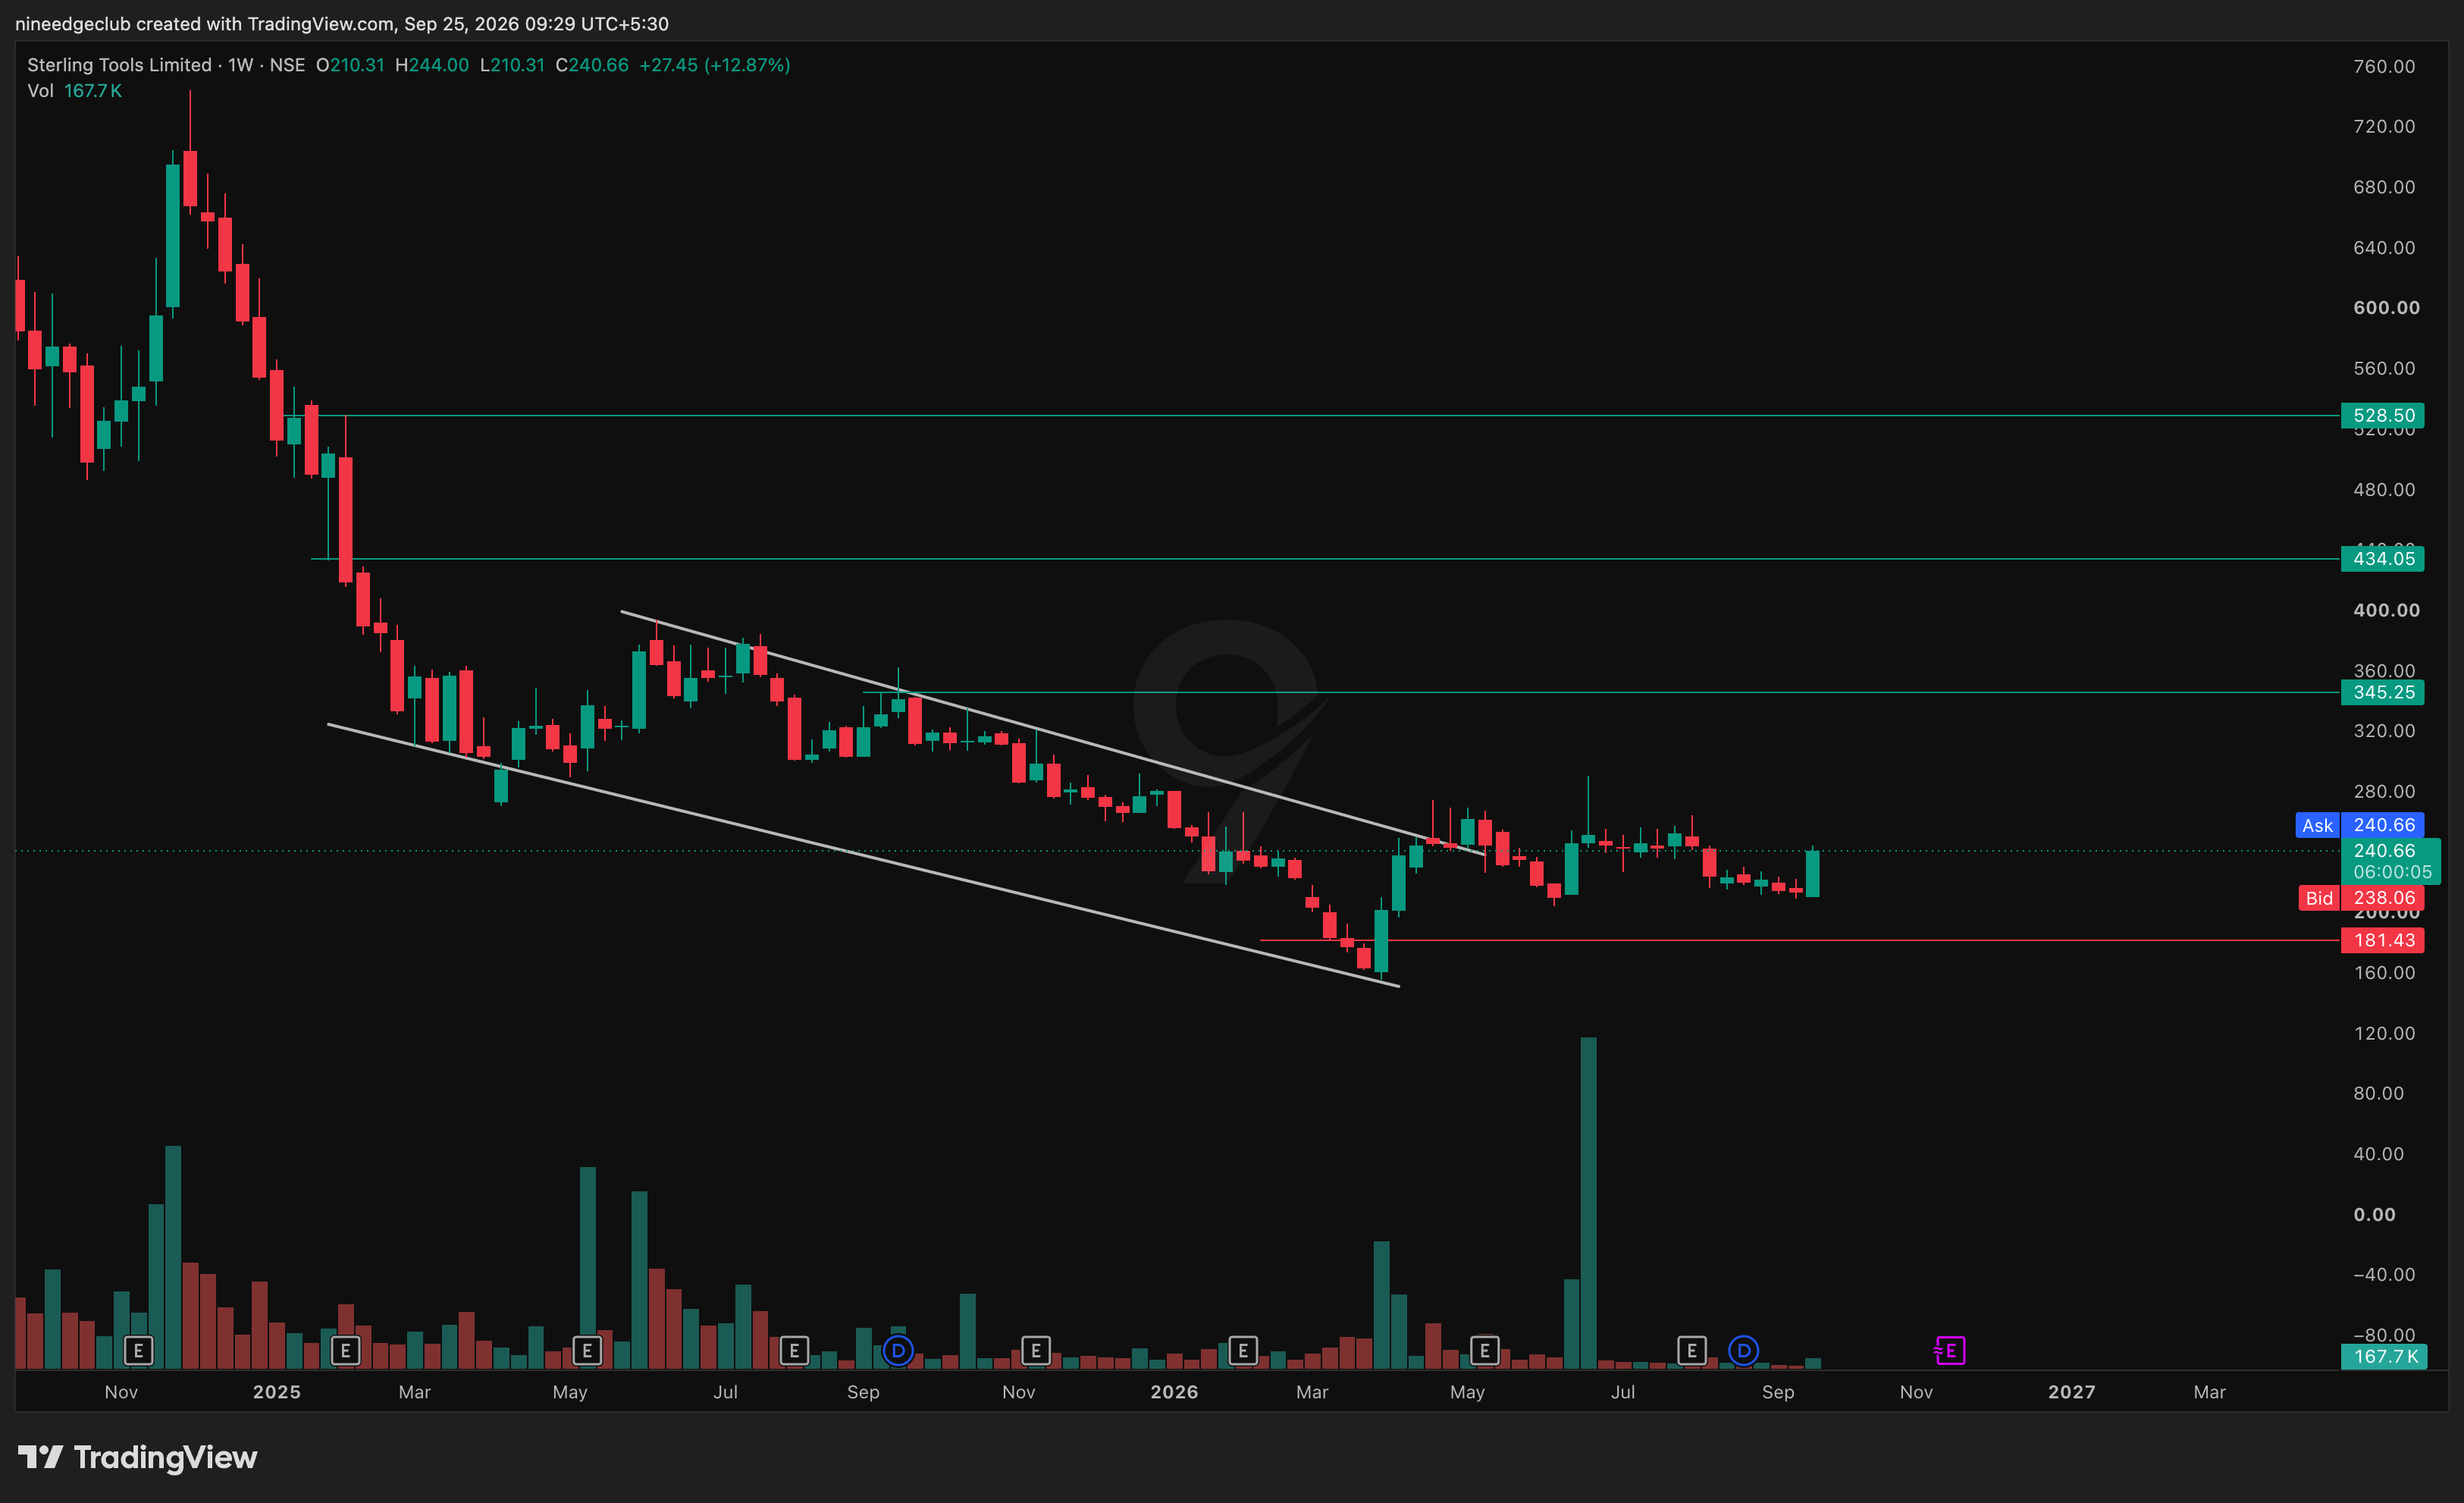Click the 528.50 green price label
2464x1503 pixels.
tap(2383, 415)
